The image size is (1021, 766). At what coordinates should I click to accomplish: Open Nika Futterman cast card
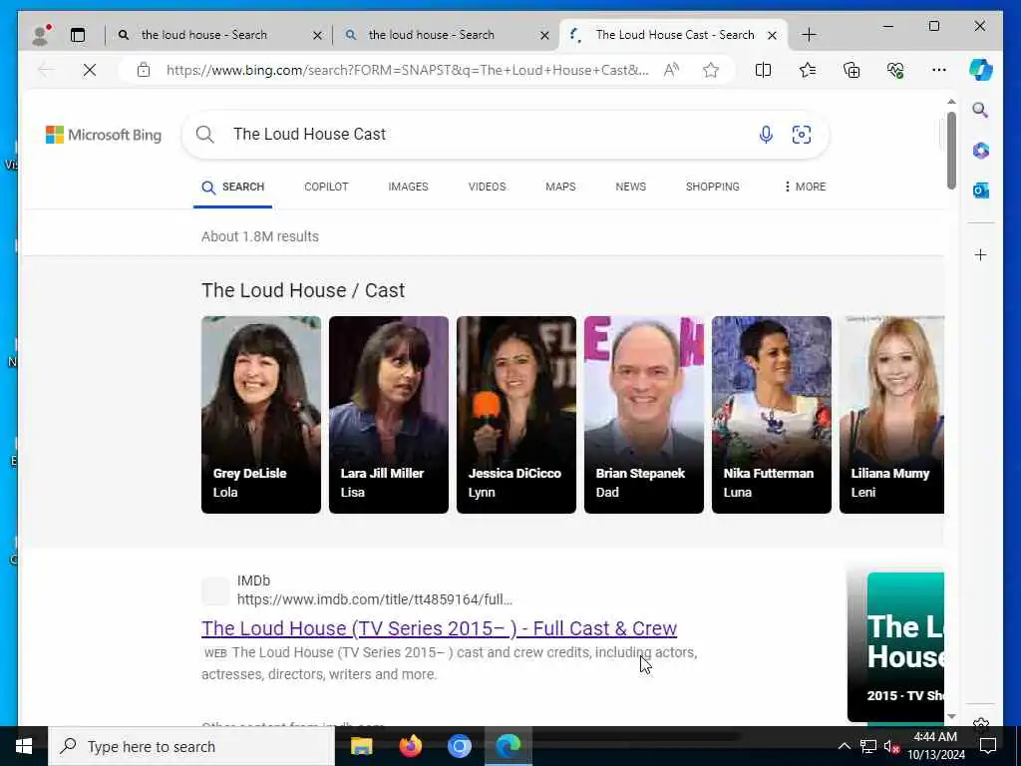coord(772,415)
